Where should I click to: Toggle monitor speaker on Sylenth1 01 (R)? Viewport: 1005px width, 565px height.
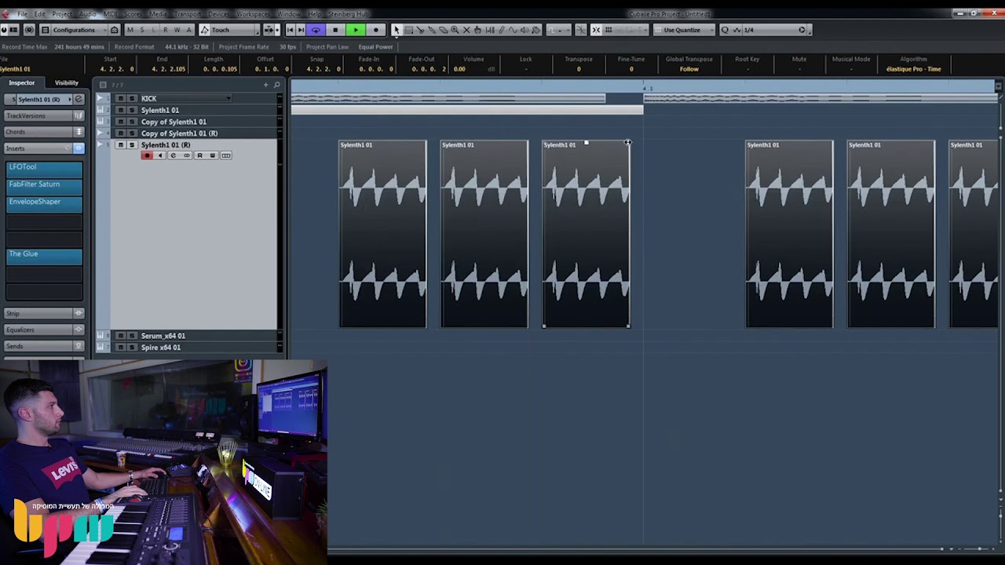coord(160,155)
